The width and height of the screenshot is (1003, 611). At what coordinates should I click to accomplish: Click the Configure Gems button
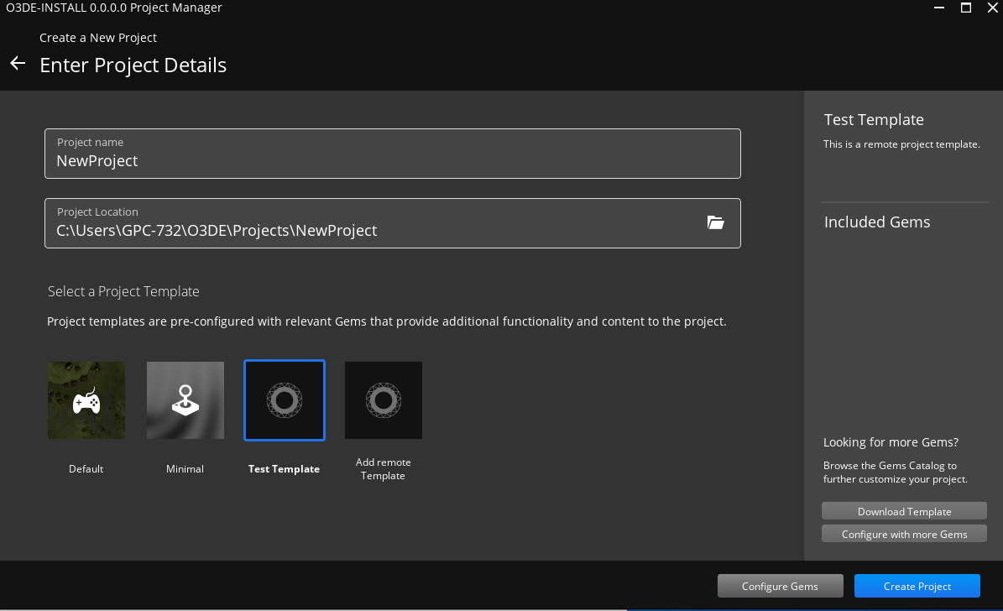click(780, 586)
